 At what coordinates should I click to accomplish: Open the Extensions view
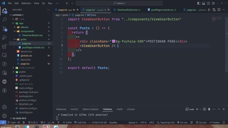(4, 46)
